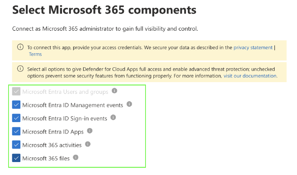Viewport: 297px width, 175px height.
Task: Click info icon in Defender options banner
Action: click(20, 68)
